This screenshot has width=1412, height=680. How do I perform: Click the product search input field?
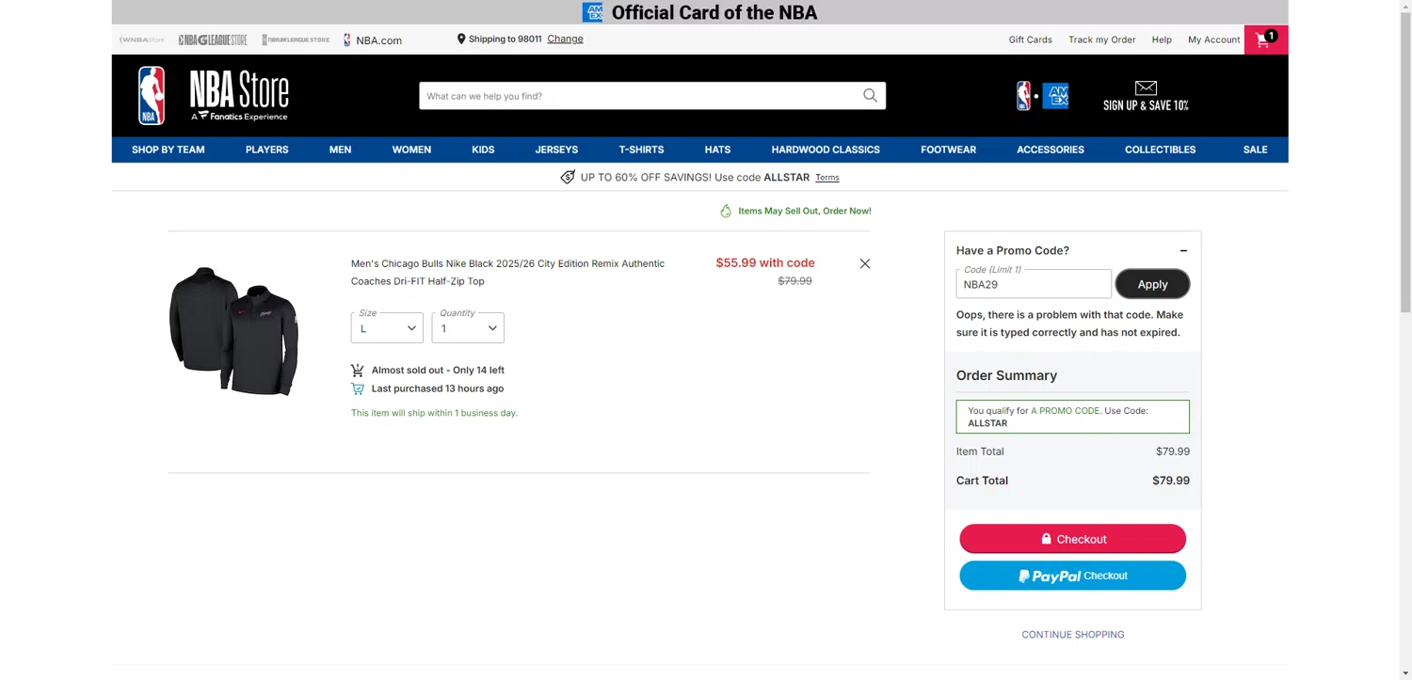point(640,96)
